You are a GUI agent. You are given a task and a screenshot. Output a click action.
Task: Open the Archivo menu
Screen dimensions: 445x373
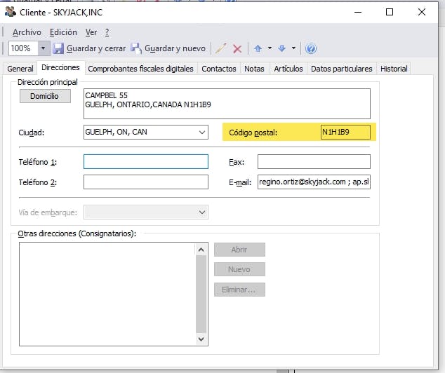point(27,32)
